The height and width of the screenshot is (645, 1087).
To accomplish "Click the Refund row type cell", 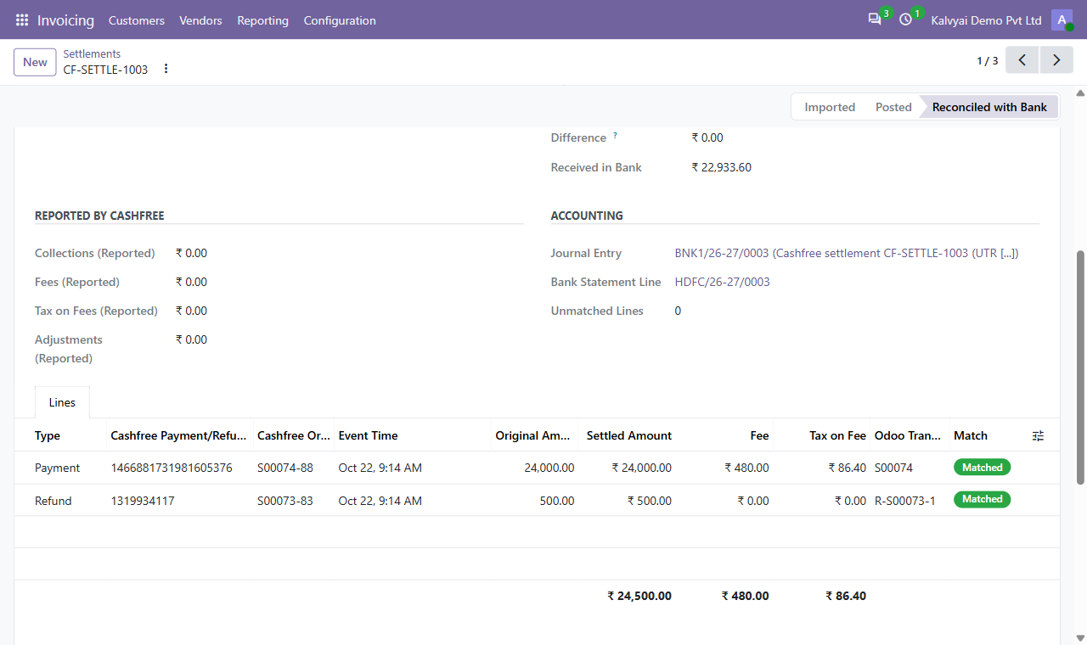I will tap(54, 501).
